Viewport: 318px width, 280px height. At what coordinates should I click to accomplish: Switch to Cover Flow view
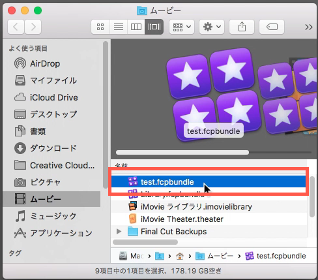click(154, 27)
